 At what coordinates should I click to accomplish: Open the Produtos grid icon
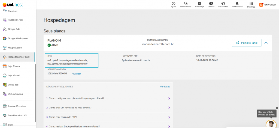tap(251, 3)
